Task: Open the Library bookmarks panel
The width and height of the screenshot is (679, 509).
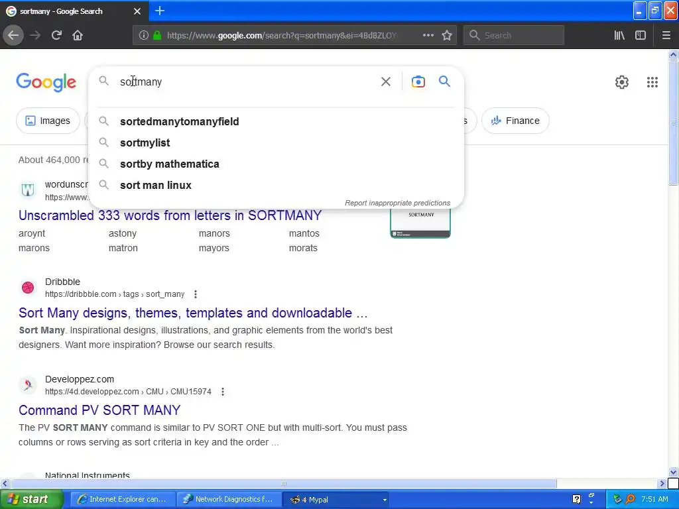Action: click(x=619, y=35)
